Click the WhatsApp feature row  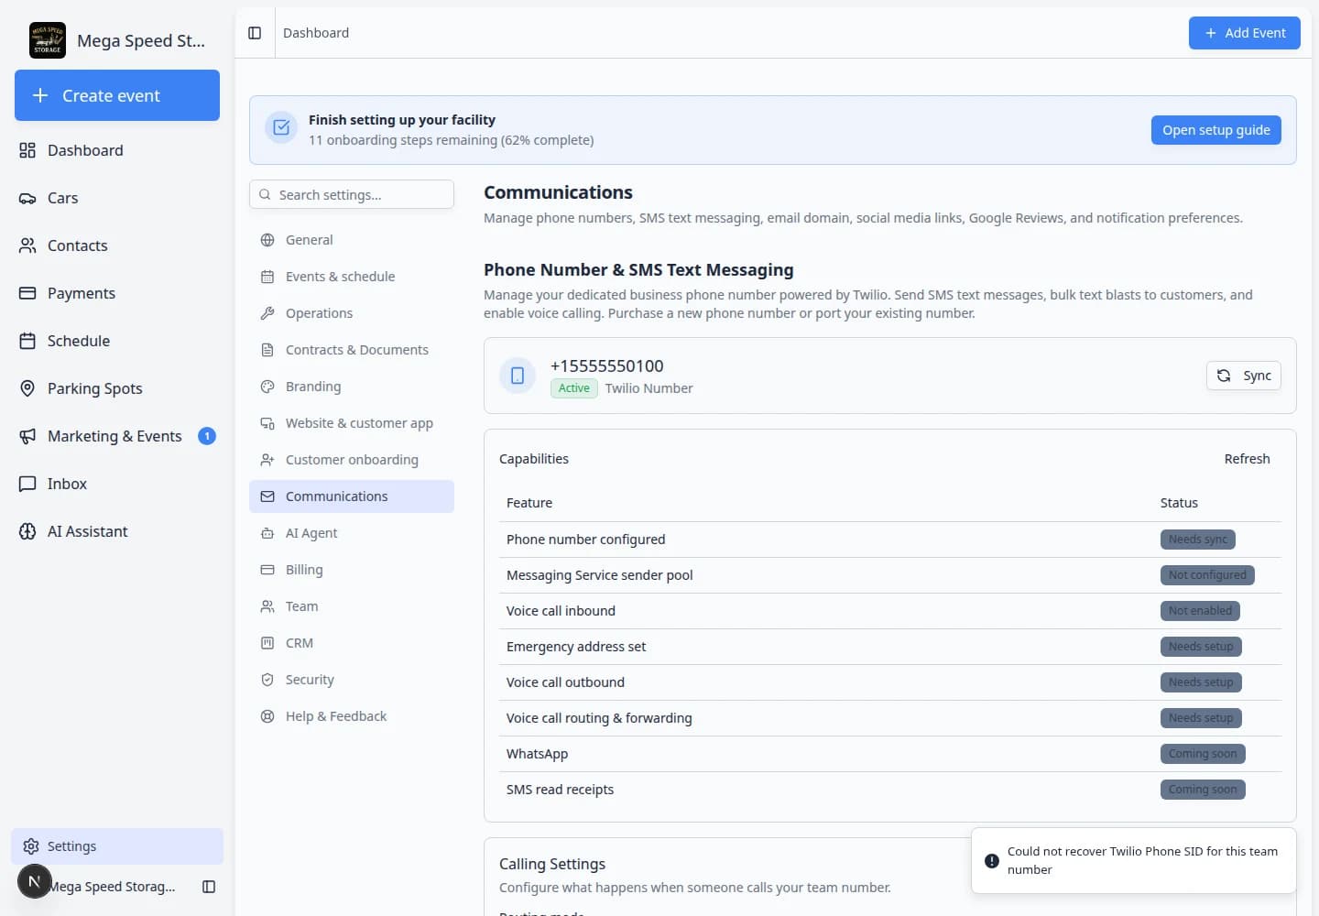890,754
